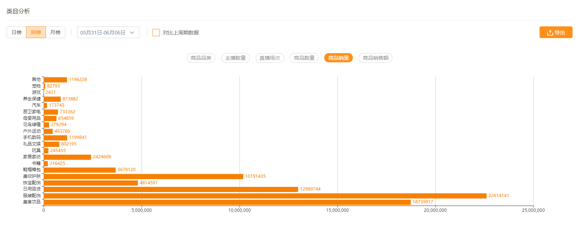581x225 pixels.
Task: Click value label 12989744
Action: tap(310, 189)
